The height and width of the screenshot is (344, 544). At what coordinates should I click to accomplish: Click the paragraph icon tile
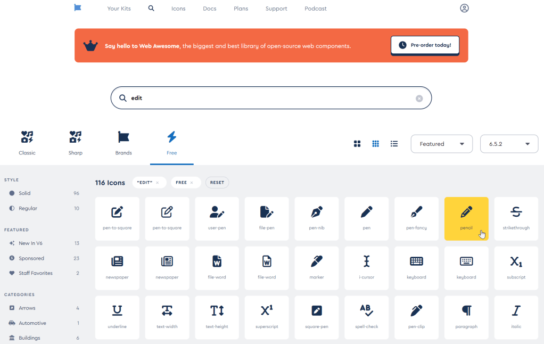tap(466, 317)
